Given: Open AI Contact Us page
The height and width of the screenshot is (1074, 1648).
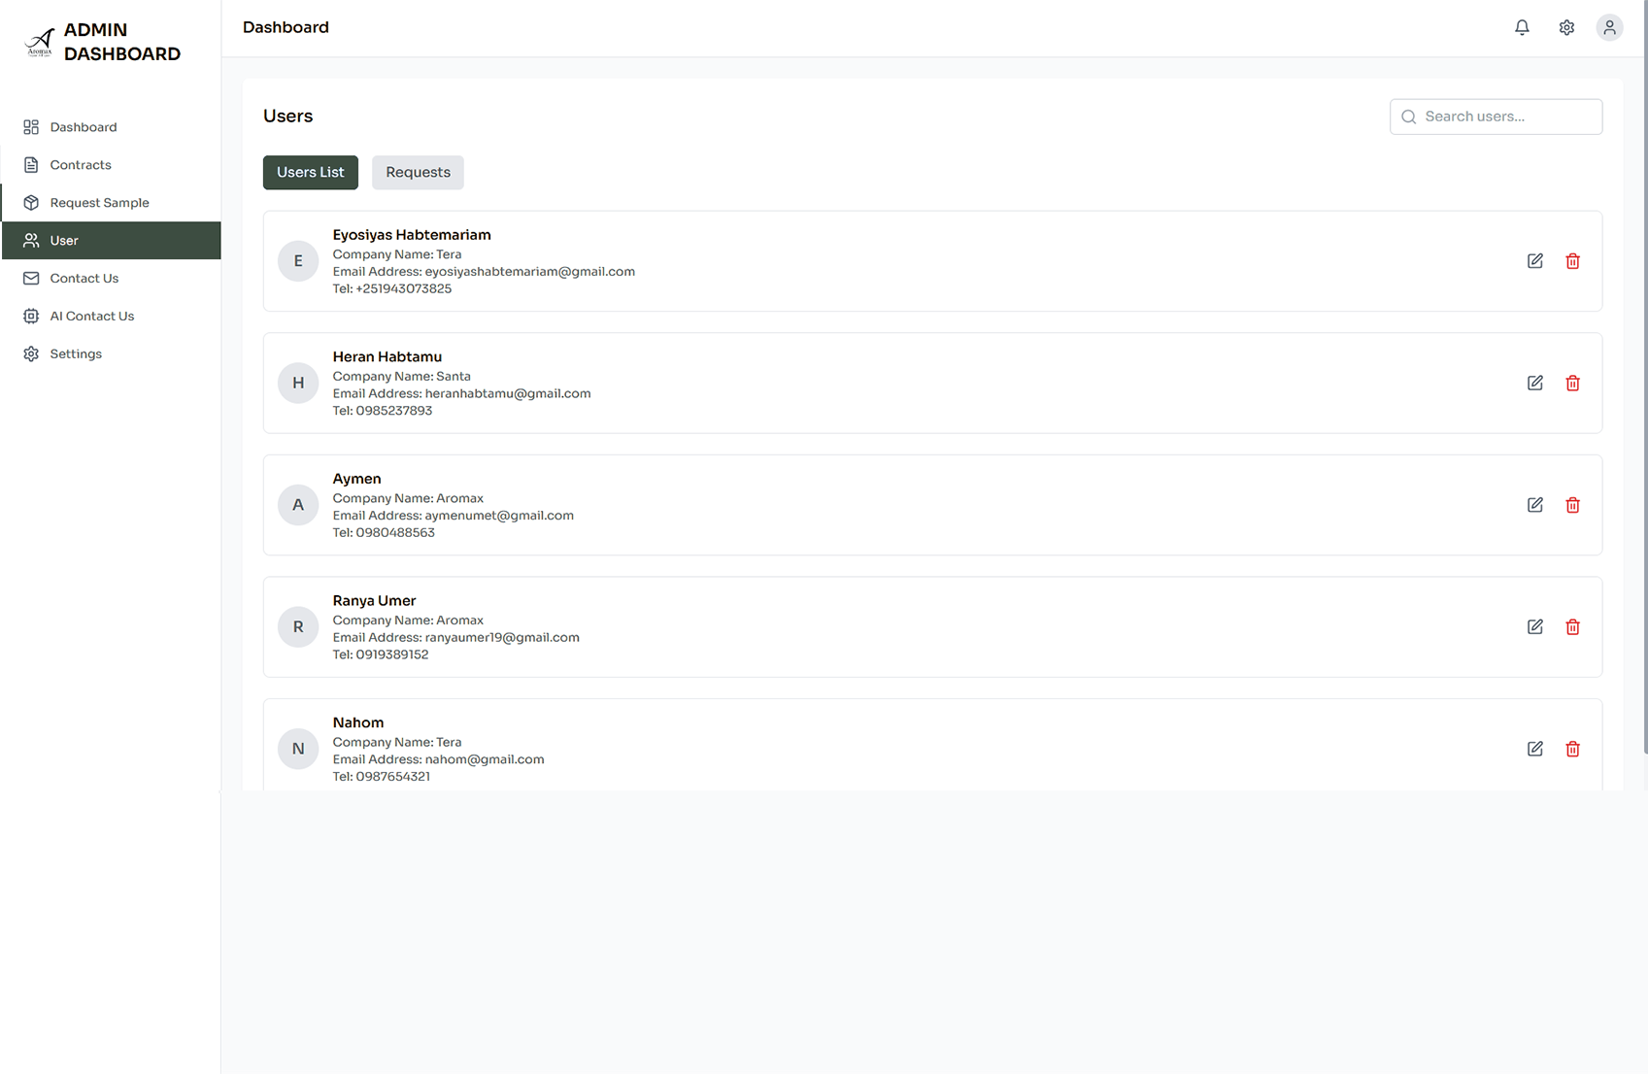Looking at the screenshot, I should (x=92, y=317).
